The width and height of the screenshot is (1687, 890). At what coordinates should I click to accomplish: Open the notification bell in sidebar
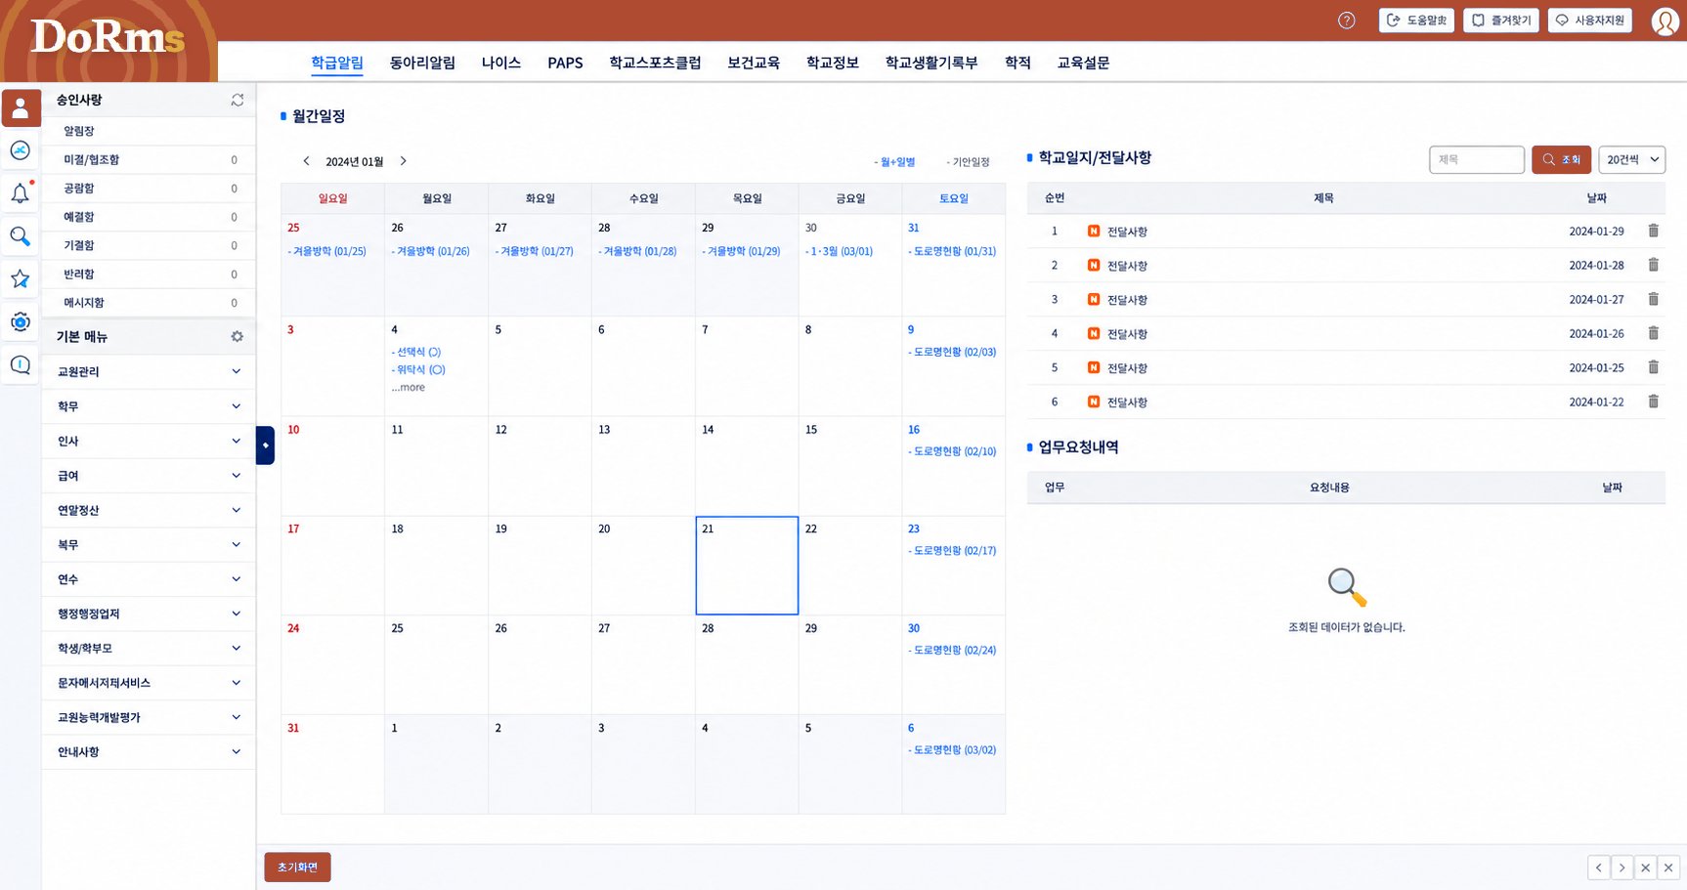(x=21, y=192)
